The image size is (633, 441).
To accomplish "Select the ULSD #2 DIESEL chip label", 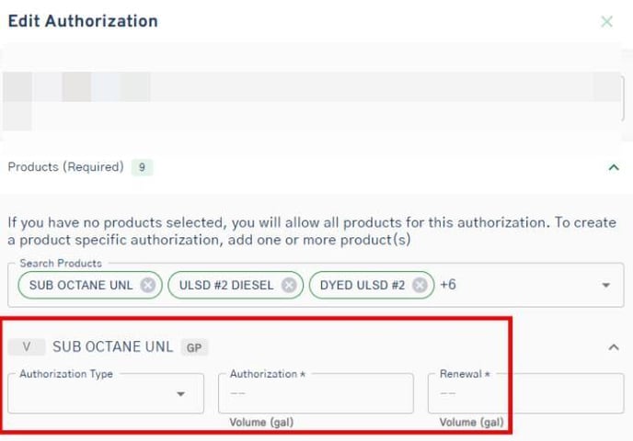I will 226,286.
